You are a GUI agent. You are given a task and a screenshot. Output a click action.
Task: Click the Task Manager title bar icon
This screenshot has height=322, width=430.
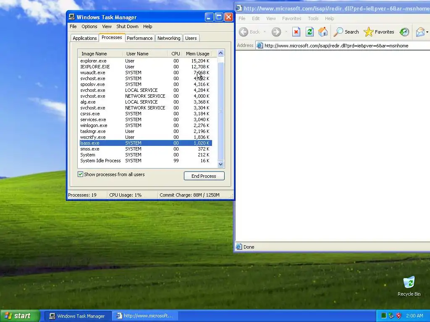coord(71,17)
